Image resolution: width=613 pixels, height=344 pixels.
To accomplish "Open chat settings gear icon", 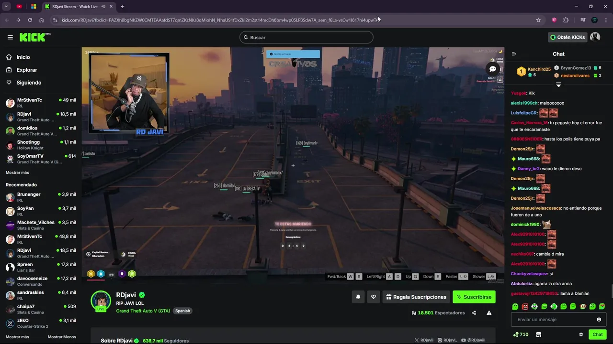I will 581,334.
